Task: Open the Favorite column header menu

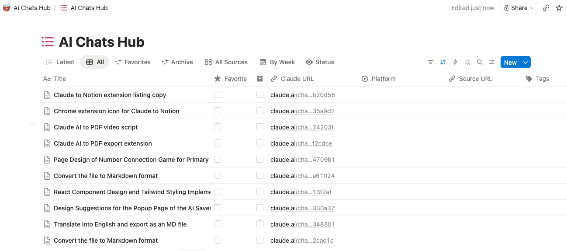Action: (231, 79)
